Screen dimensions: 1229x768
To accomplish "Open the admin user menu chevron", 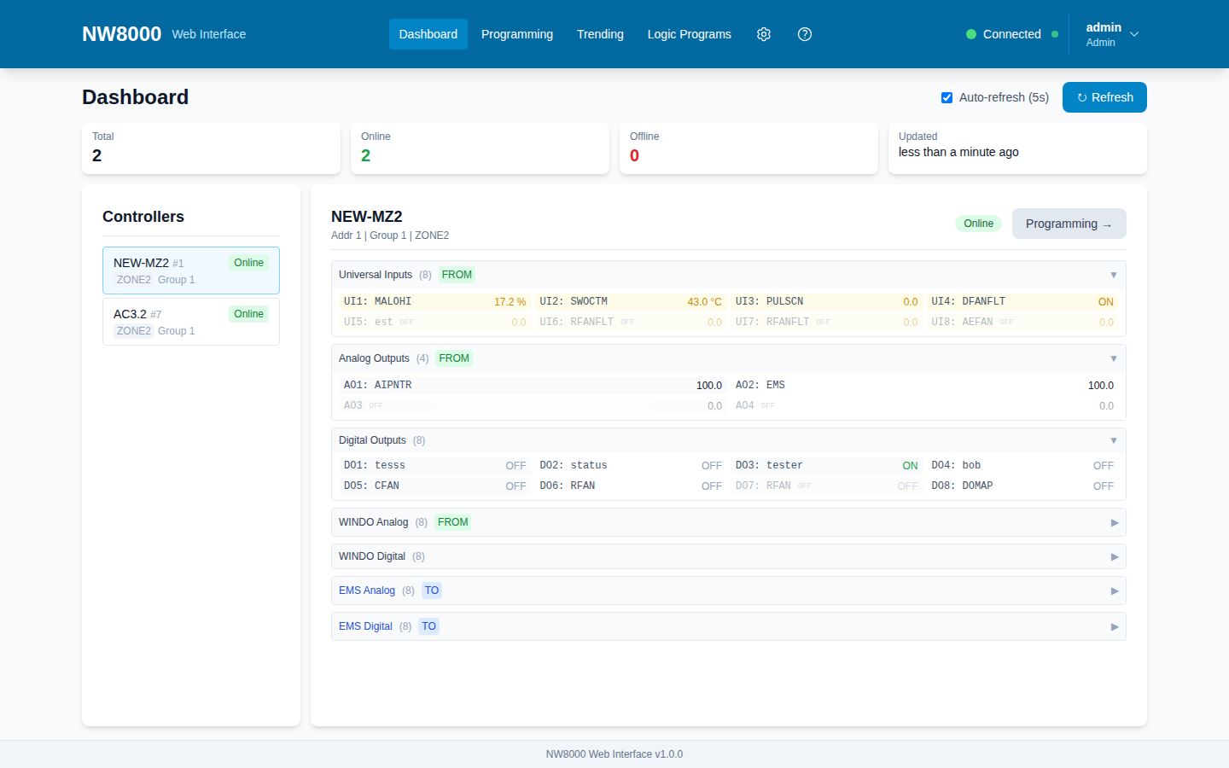I will pos(1134,34).
